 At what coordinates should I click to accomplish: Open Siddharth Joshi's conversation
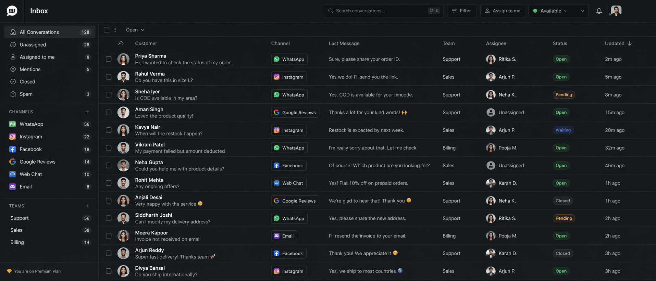click(x=377, y=218)
